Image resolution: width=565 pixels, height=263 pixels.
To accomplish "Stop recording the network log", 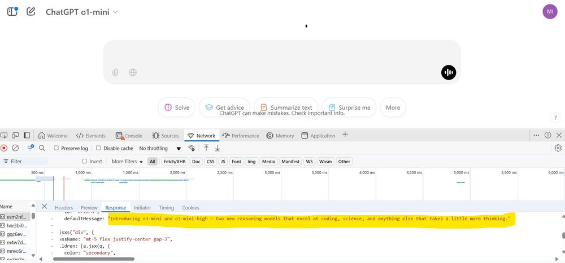I will pos(4,148).
